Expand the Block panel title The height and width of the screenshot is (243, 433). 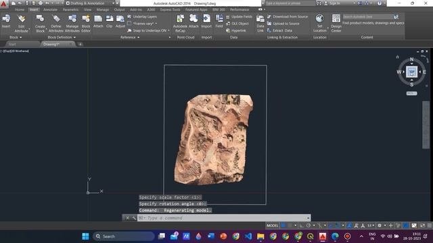point(16,37)
